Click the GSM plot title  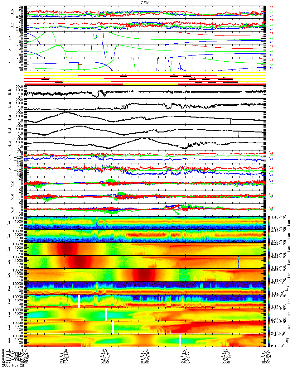[x=145, y=2]
